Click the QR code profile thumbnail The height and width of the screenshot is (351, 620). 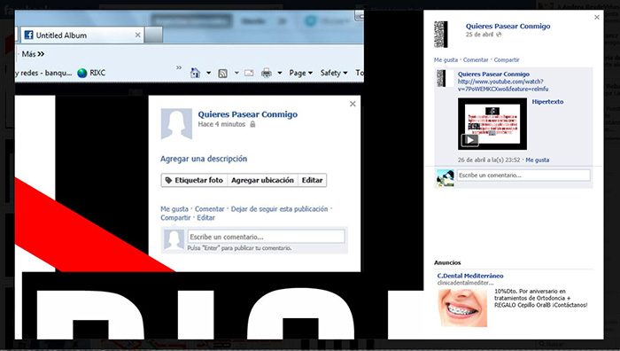pos(440,35)
